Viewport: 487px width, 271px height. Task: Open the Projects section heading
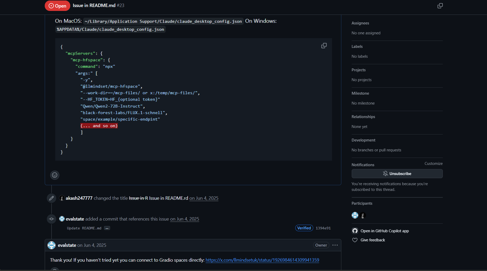coord(358,70)
